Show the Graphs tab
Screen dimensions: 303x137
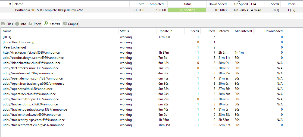pyautogui.click(x=70, y=24)
